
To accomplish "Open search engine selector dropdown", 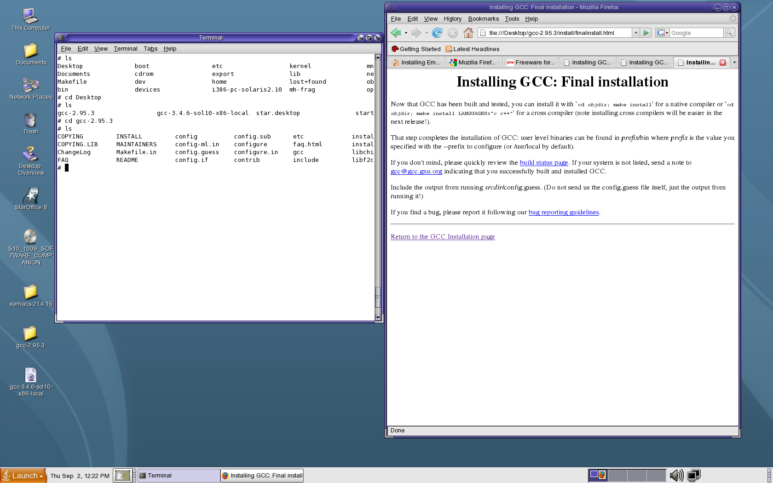I will 663,33.
